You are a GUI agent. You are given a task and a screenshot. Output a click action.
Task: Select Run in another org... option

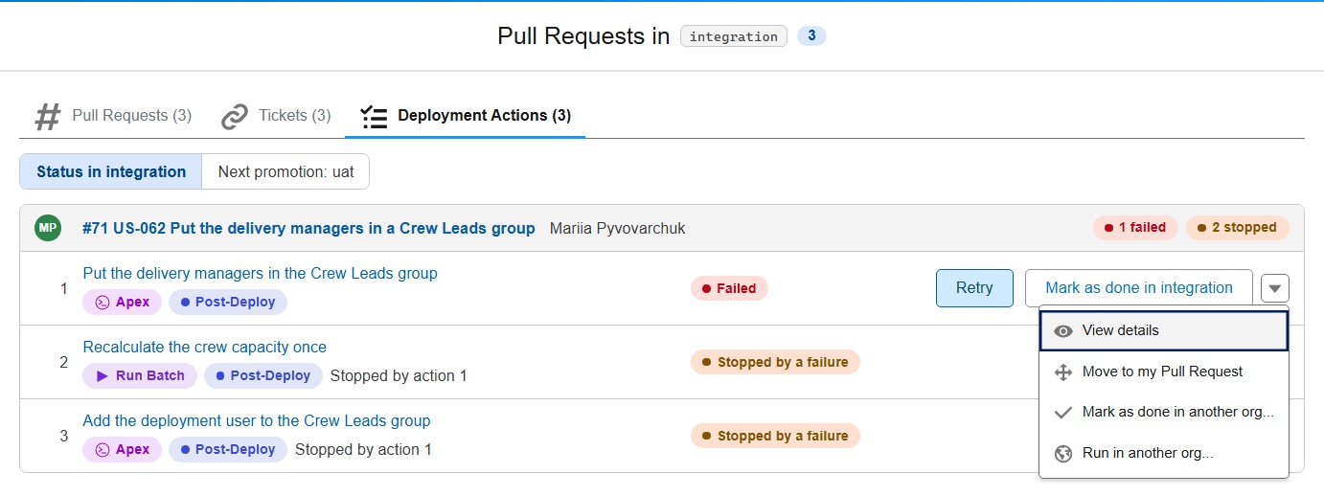click(x=1164, y=454)
